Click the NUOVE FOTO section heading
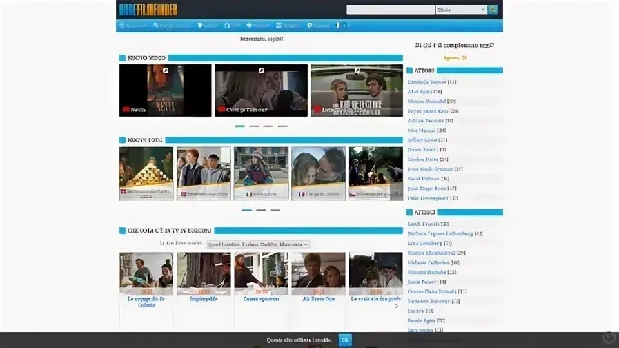 pyautogui.click(x=145, y=140)
